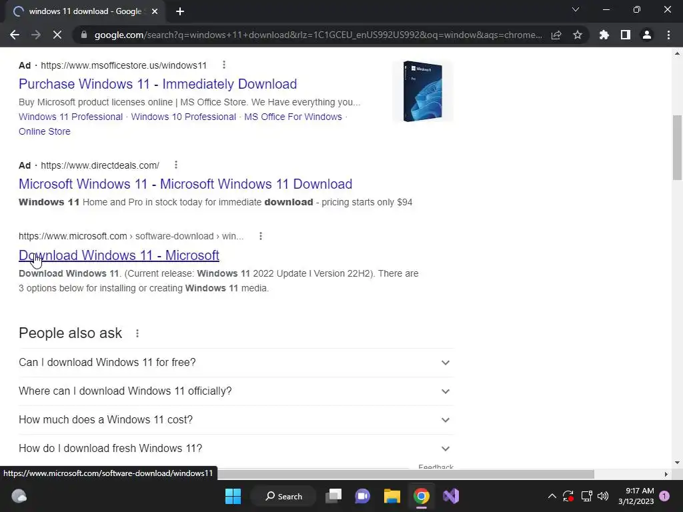
Task: Open the tab search dropdown arrow
Action: (576, 9)
